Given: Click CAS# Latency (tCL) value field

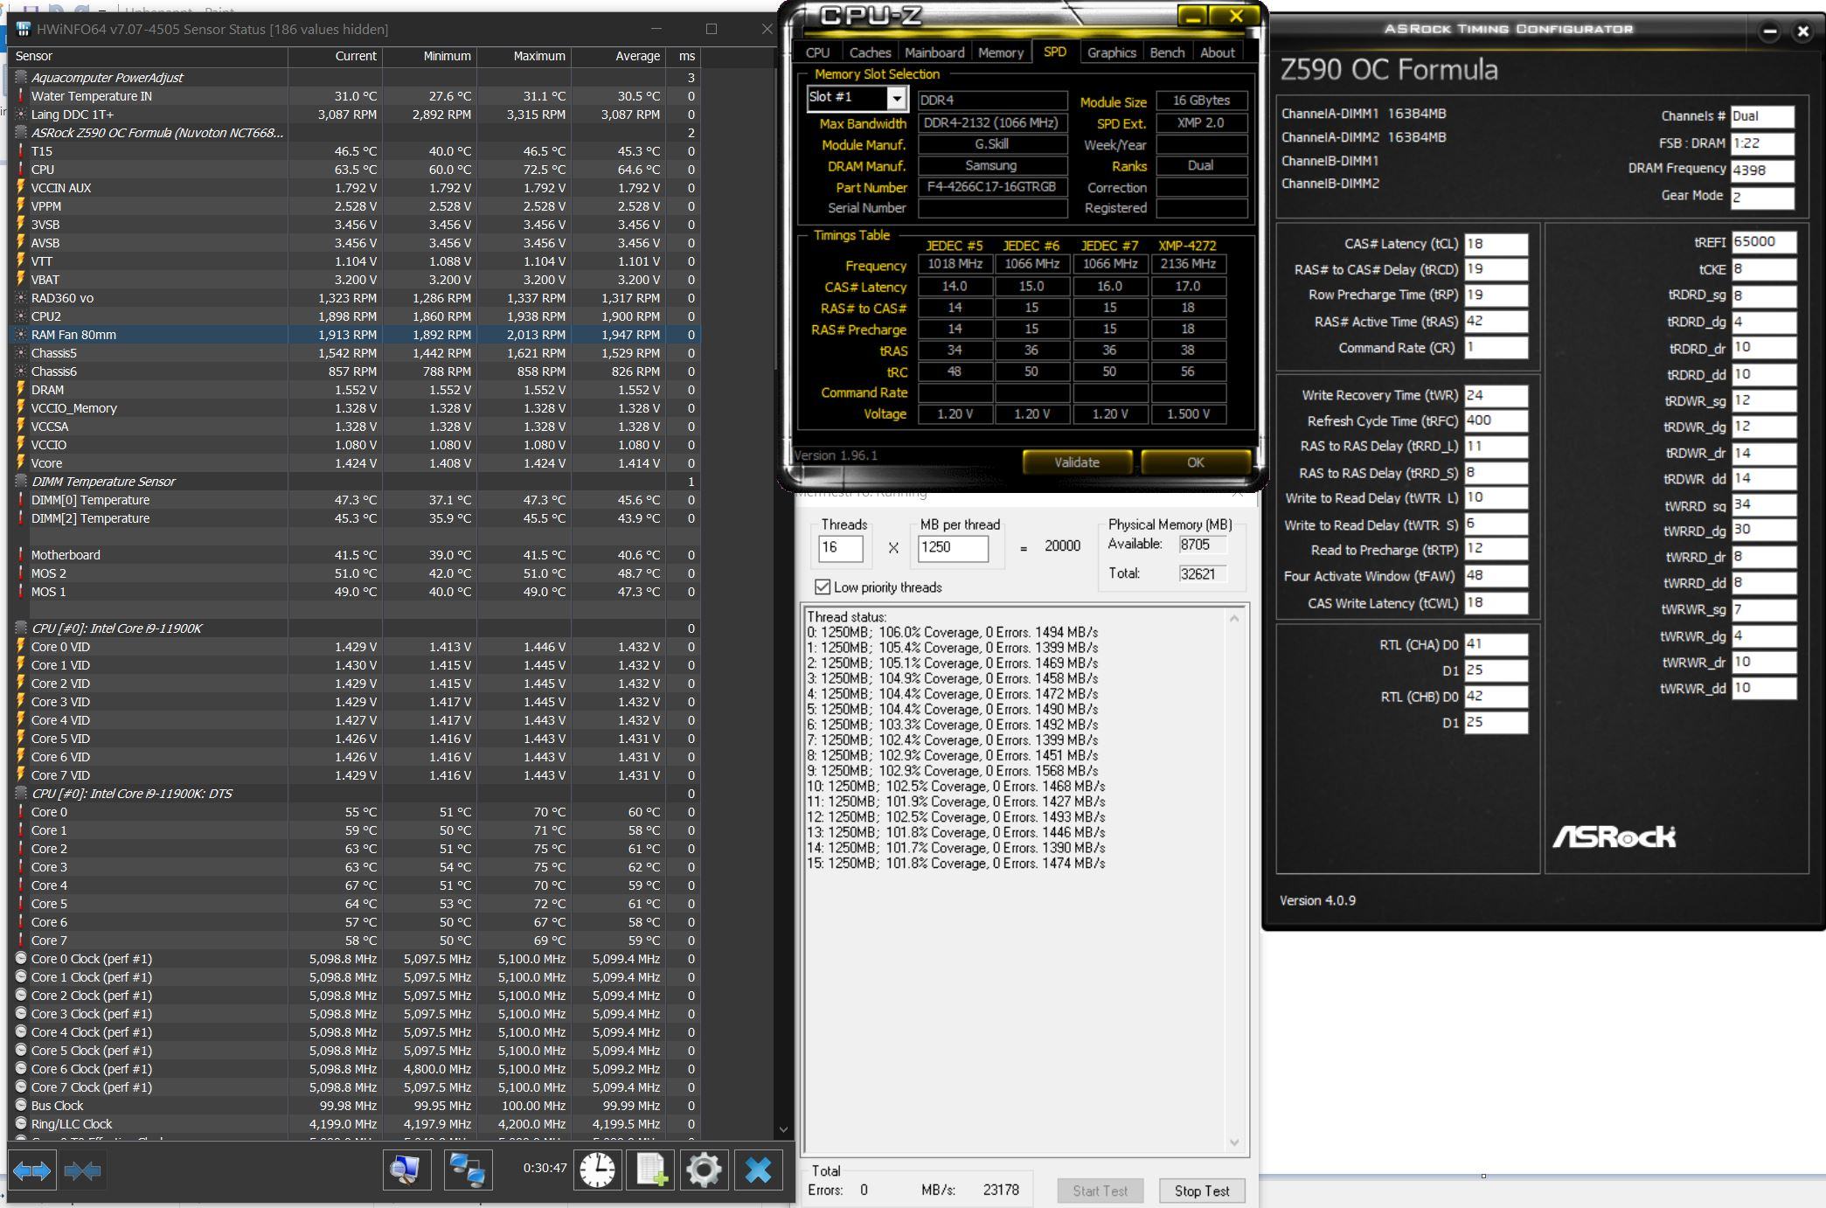Looking at the screenshot, I should tap(1496, 244).
